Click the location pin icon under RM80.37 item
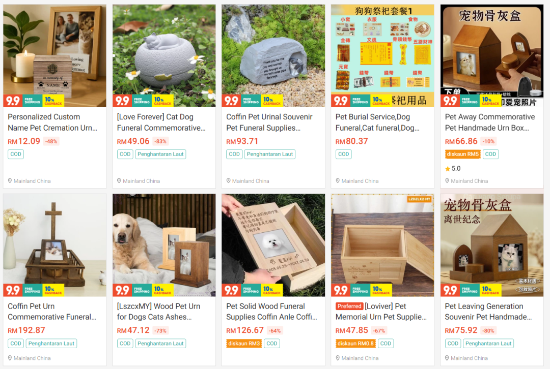The height and width of the screenshot is (369, 550). [x=338, y=181]
